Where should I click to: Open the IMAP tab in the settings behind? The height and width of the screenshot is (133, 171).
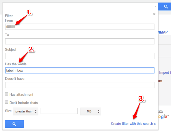(163, 32)
